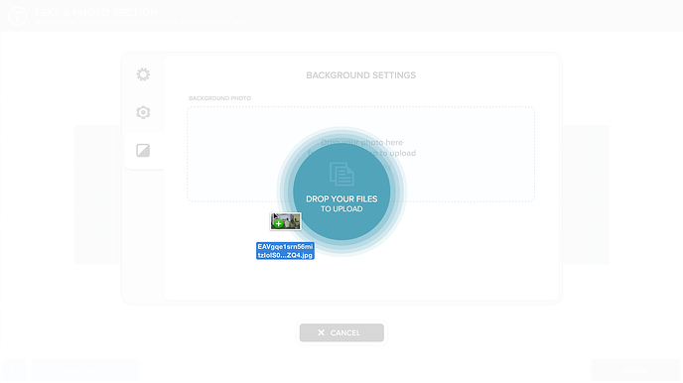Click the faded small square button at bottom left
The height and width of the screenshot is (383, 683).
(14, 371)
